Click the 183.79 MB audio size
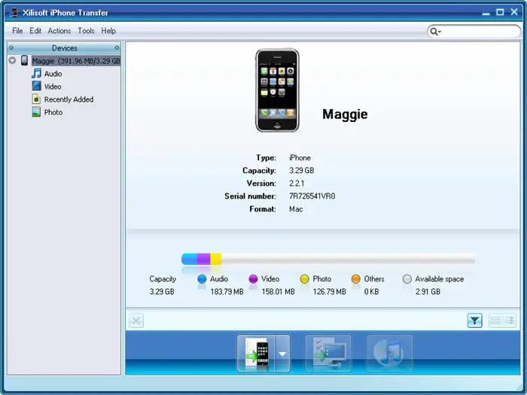527x395 pixels. [x=227, y=292]
